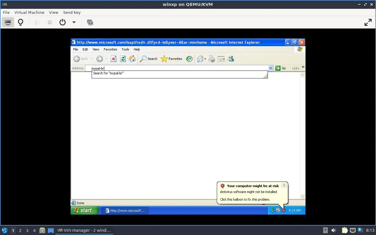
Task: Open the address bar dropdown arrow
Action: tap(271, 68)
